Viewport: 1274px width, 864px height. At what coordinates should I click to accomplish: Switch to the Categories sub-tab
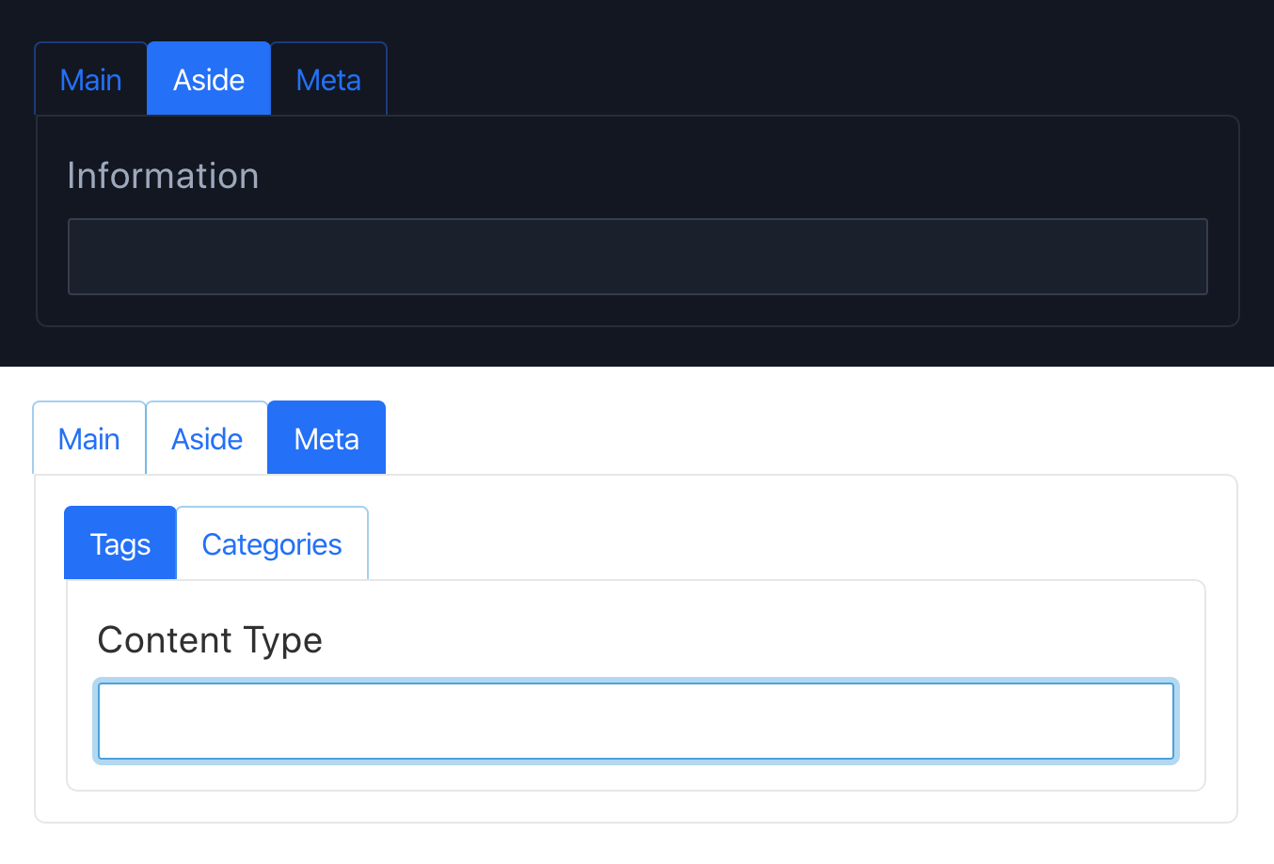click(272, 544)
